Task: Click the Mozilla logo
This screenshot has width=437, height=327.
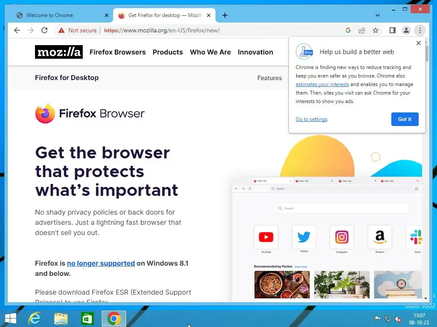Action: pos(59,52)
